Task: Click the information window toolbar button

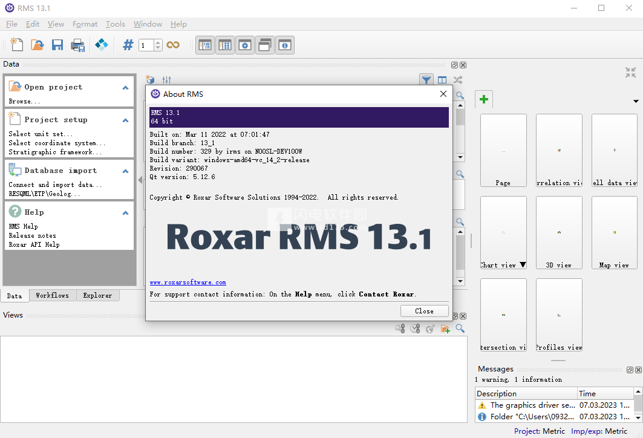Action: point(284,45)
